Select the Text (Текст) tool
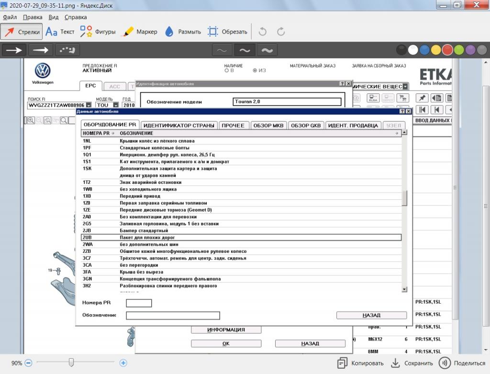 click(60, 32)
